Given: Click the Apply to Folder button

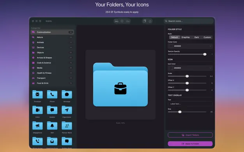Looking at the screenshot, I should pyautogui.click(x=190, y=144).
